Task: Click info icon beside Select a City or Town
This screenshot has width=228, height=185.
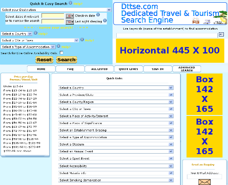Action: point(82,40)
